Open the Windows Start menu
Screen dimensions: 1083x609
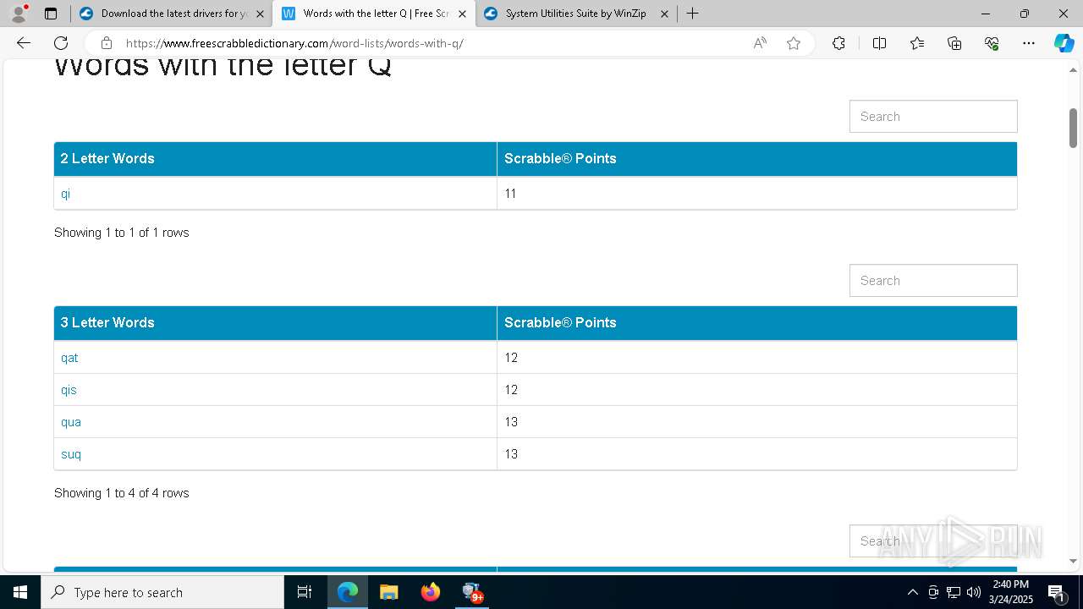[x=20, y=592]
